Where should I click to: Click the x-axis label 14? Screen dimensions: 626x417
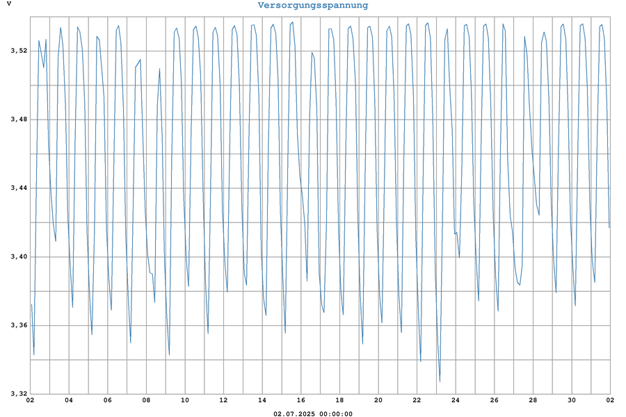(262, 400)
